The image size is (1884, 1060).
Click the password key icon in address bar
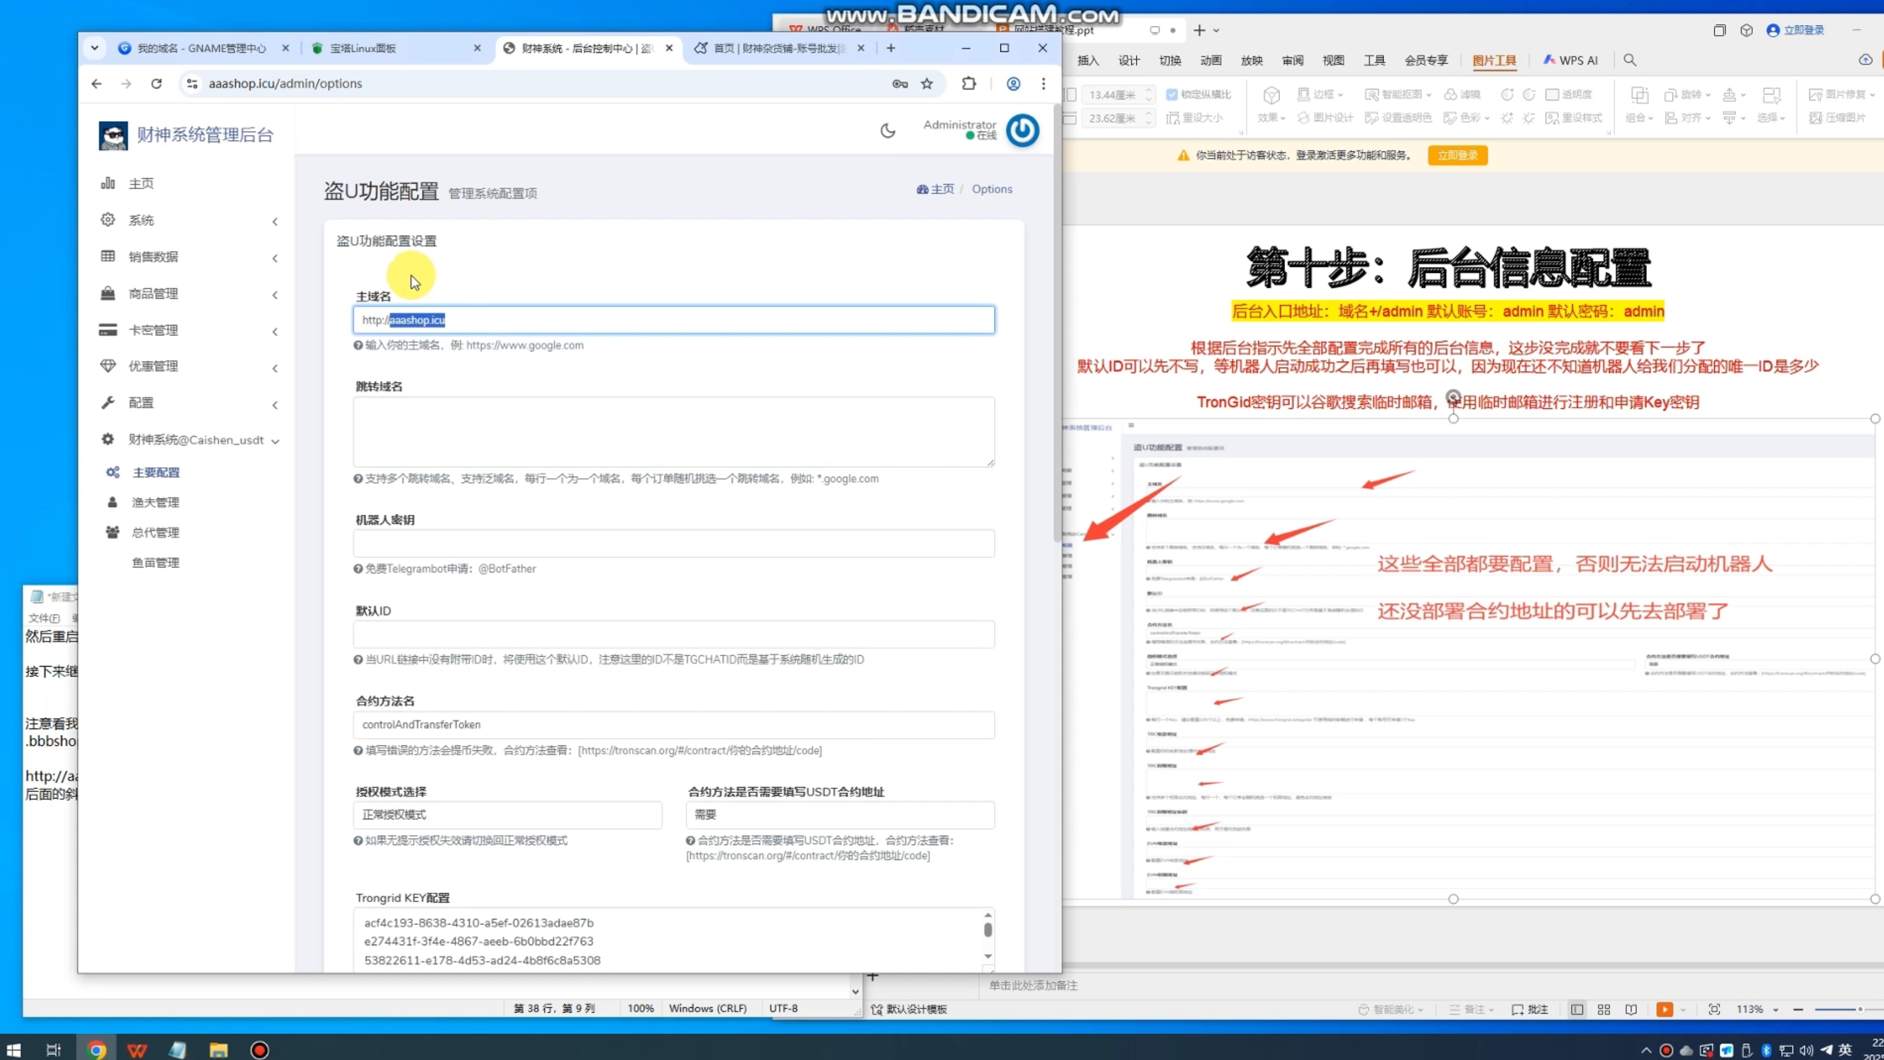(x=900, y=83)
